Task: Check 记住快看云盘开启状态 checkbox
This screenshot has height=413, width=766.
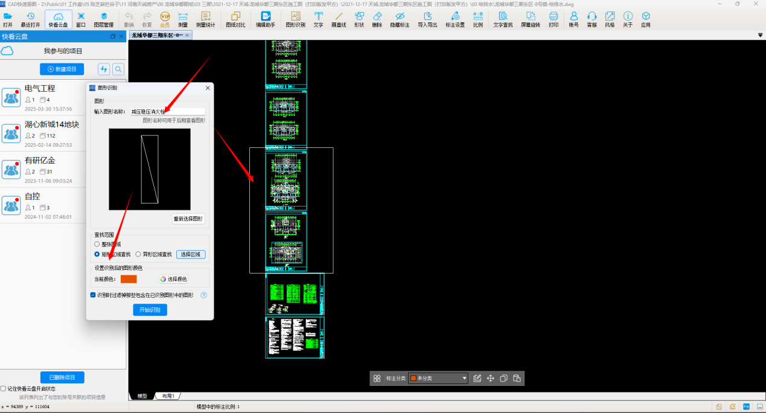Action: pyautogui.click(x=4, y=388)
